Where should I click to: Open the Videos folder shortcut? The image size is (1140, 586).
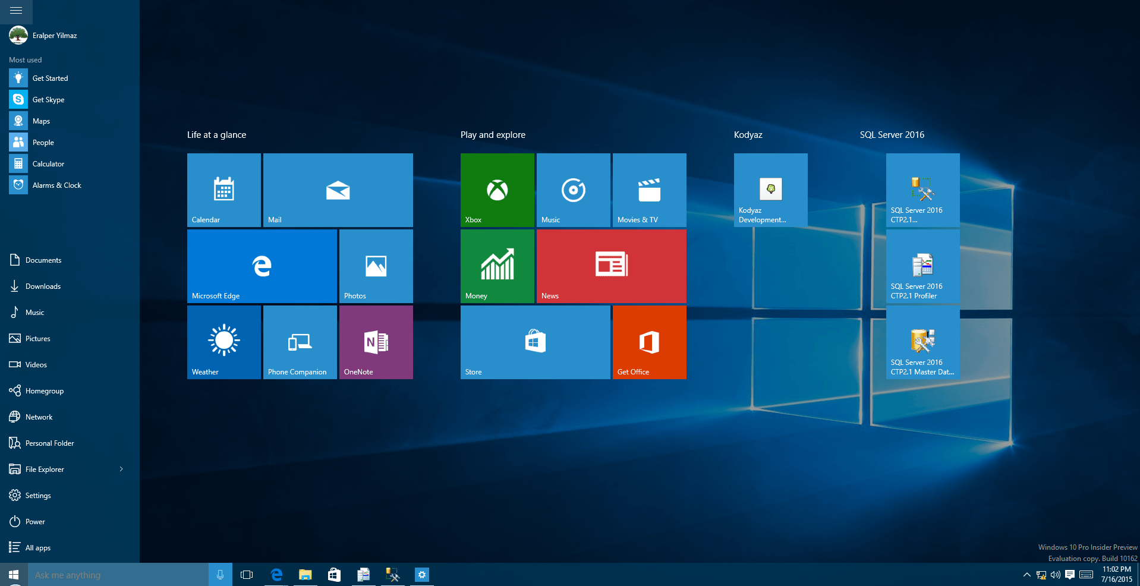[x=70, y=364]
